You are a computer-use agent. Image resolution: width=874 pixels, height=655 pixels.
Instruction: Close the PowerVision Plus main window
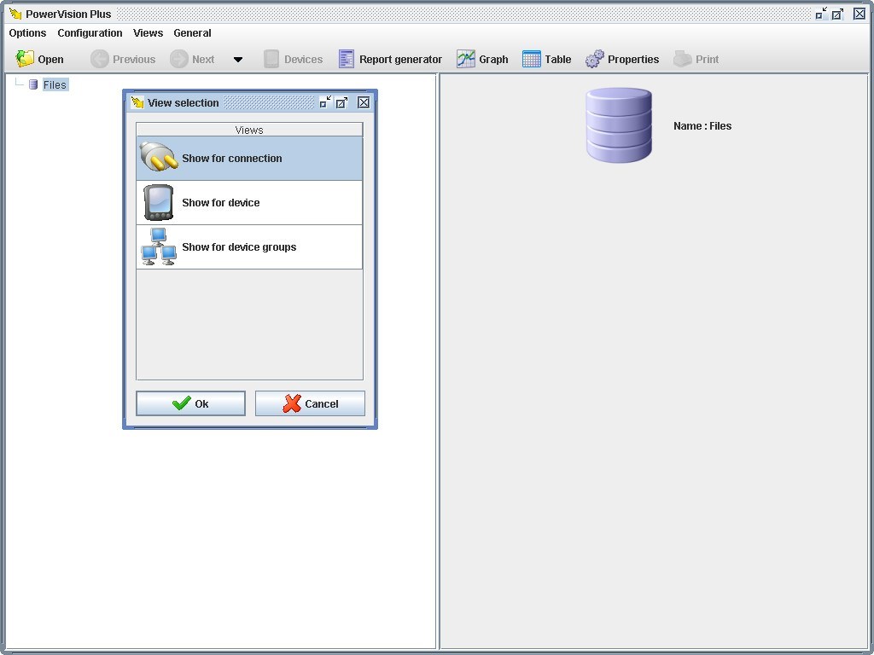[859, 14]
